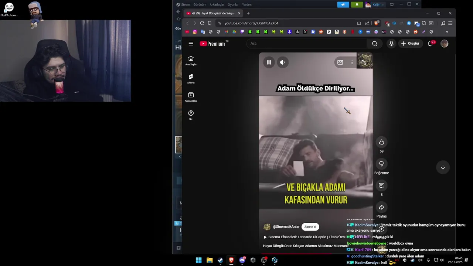Open the YouTube account avatar menu

(x=445, y=44)
